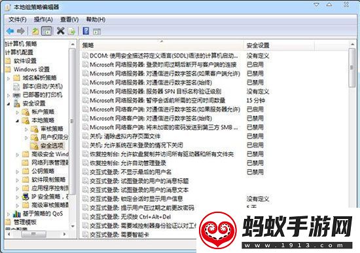The width and height of the screenshot is (360, 253).
Task: Sort by the 安全设置 column header
Action: (x=279, y=45)
